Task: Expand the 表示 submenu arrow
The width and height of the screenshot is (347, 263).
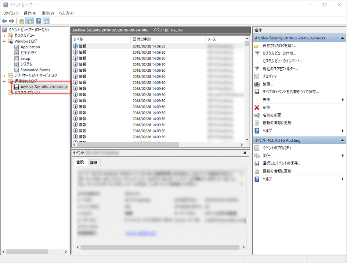Action: click(x=343, y=99)
